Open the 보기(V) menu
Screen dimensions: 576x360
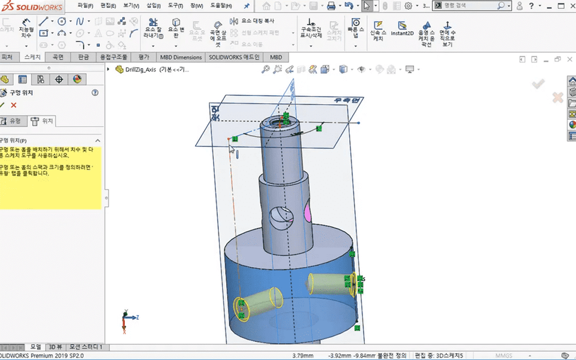pyautogui.click(x=131, y=5)
